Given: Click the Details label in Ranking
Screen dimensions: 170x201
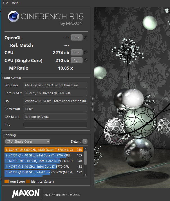Looking at the screenshot, I should pos(76,142).
